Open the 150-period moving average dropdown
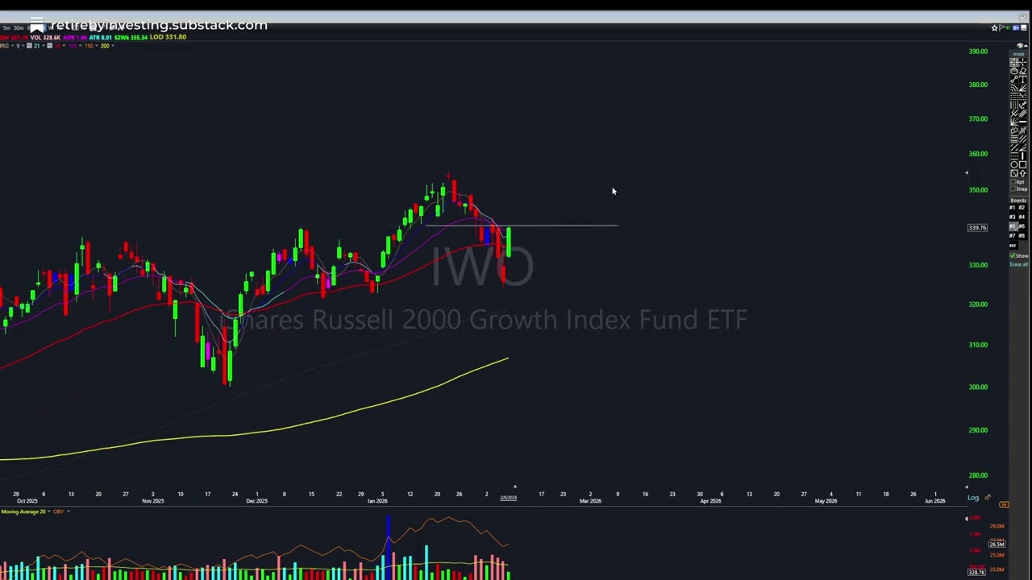The height and width of the screenshot is (580, 1032). point(97,46)
